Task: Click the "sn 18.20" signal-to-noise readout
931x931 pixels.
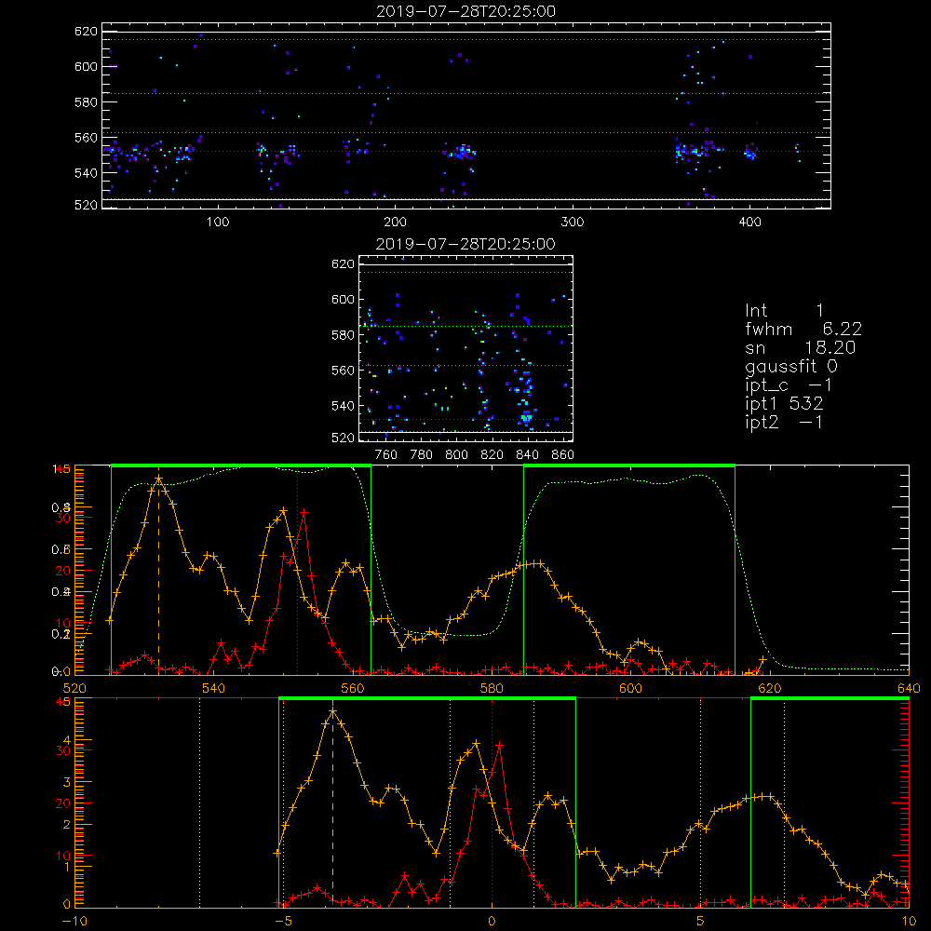Action: [800, 347]
